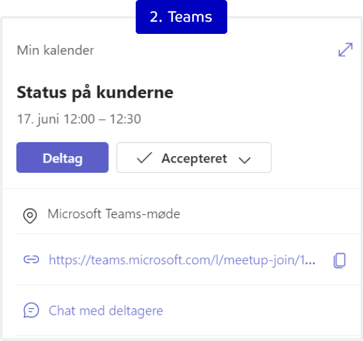Open the response options via the Accepteret chevron

pos(245,160)
